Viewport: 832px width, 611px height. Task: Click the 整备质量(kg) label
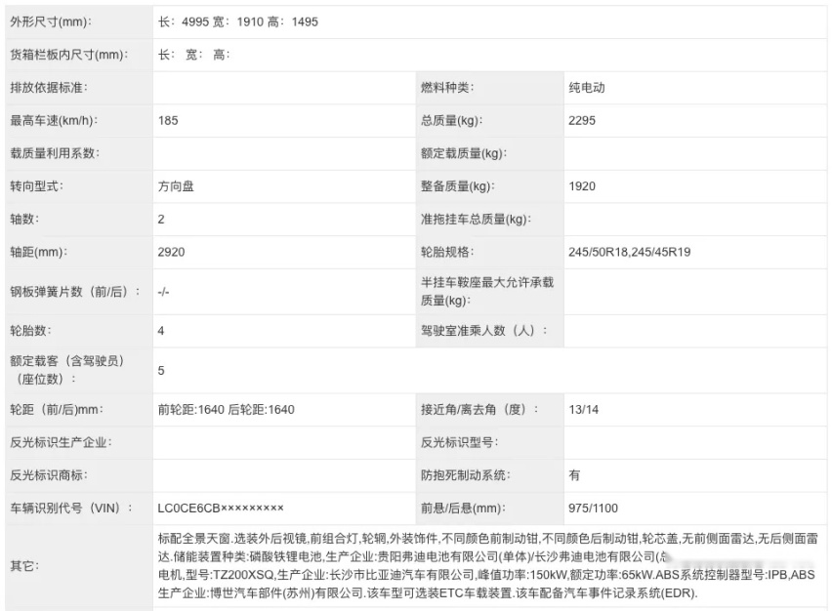pyautogui.click(x=457, y=186)
